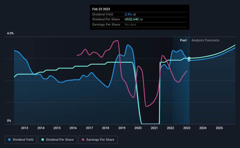
Task: Toggle the Dividend Yield legend button
Action: tap(21, 140)
